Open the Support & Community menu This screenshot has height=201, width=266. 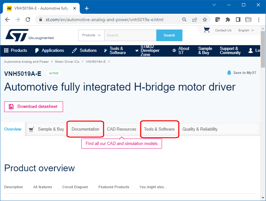[230, 51]
